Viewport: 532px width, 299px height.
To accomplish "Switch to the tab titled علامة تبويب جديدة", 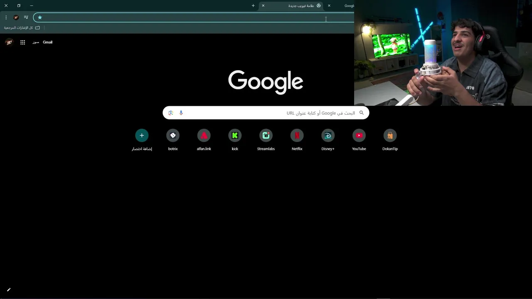I will [291, 6].
